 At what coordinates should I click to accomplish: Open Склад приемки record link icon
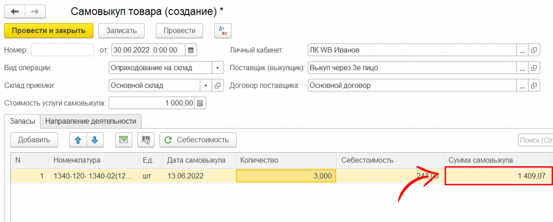pos(218,85)
